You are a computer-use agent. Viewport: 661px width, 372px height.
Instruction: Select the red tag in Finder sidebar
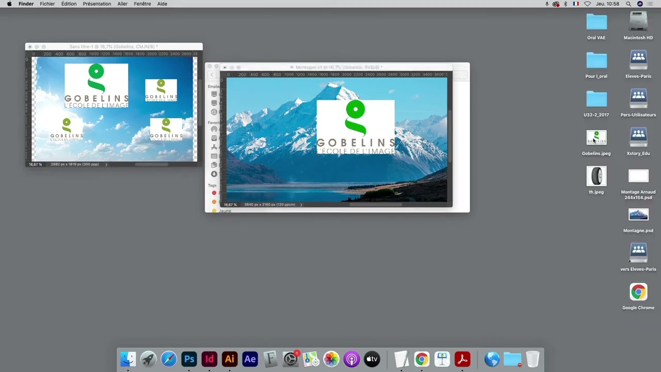(214, 193)
